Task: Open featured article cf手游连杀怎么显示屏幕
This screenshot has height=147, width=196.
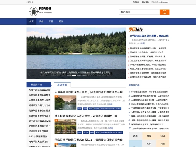Action: tap(149, 36)
